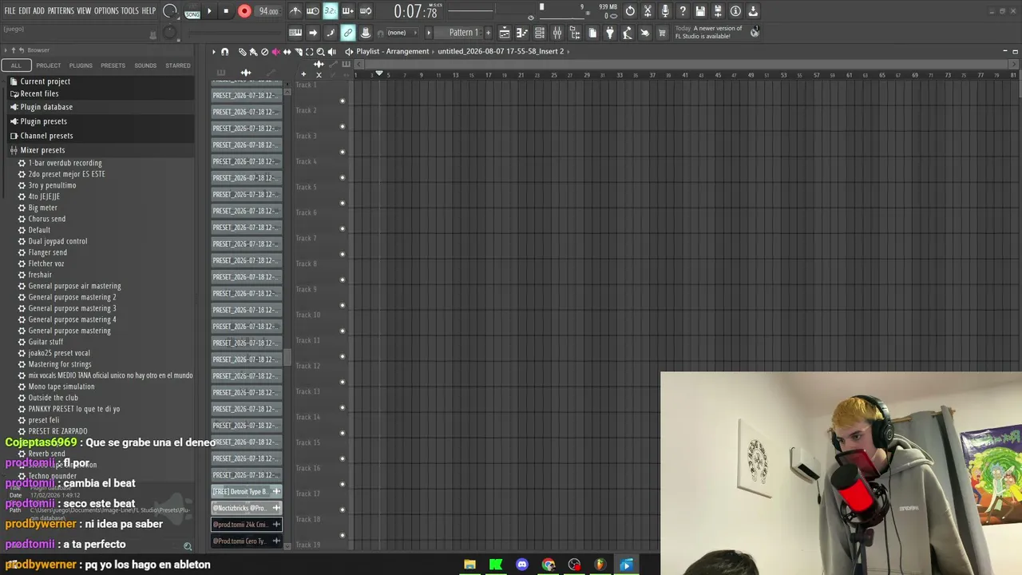Open the help question mark icon
The image size is (1022, 575).
pyautogui.click(x=683, y=11)
